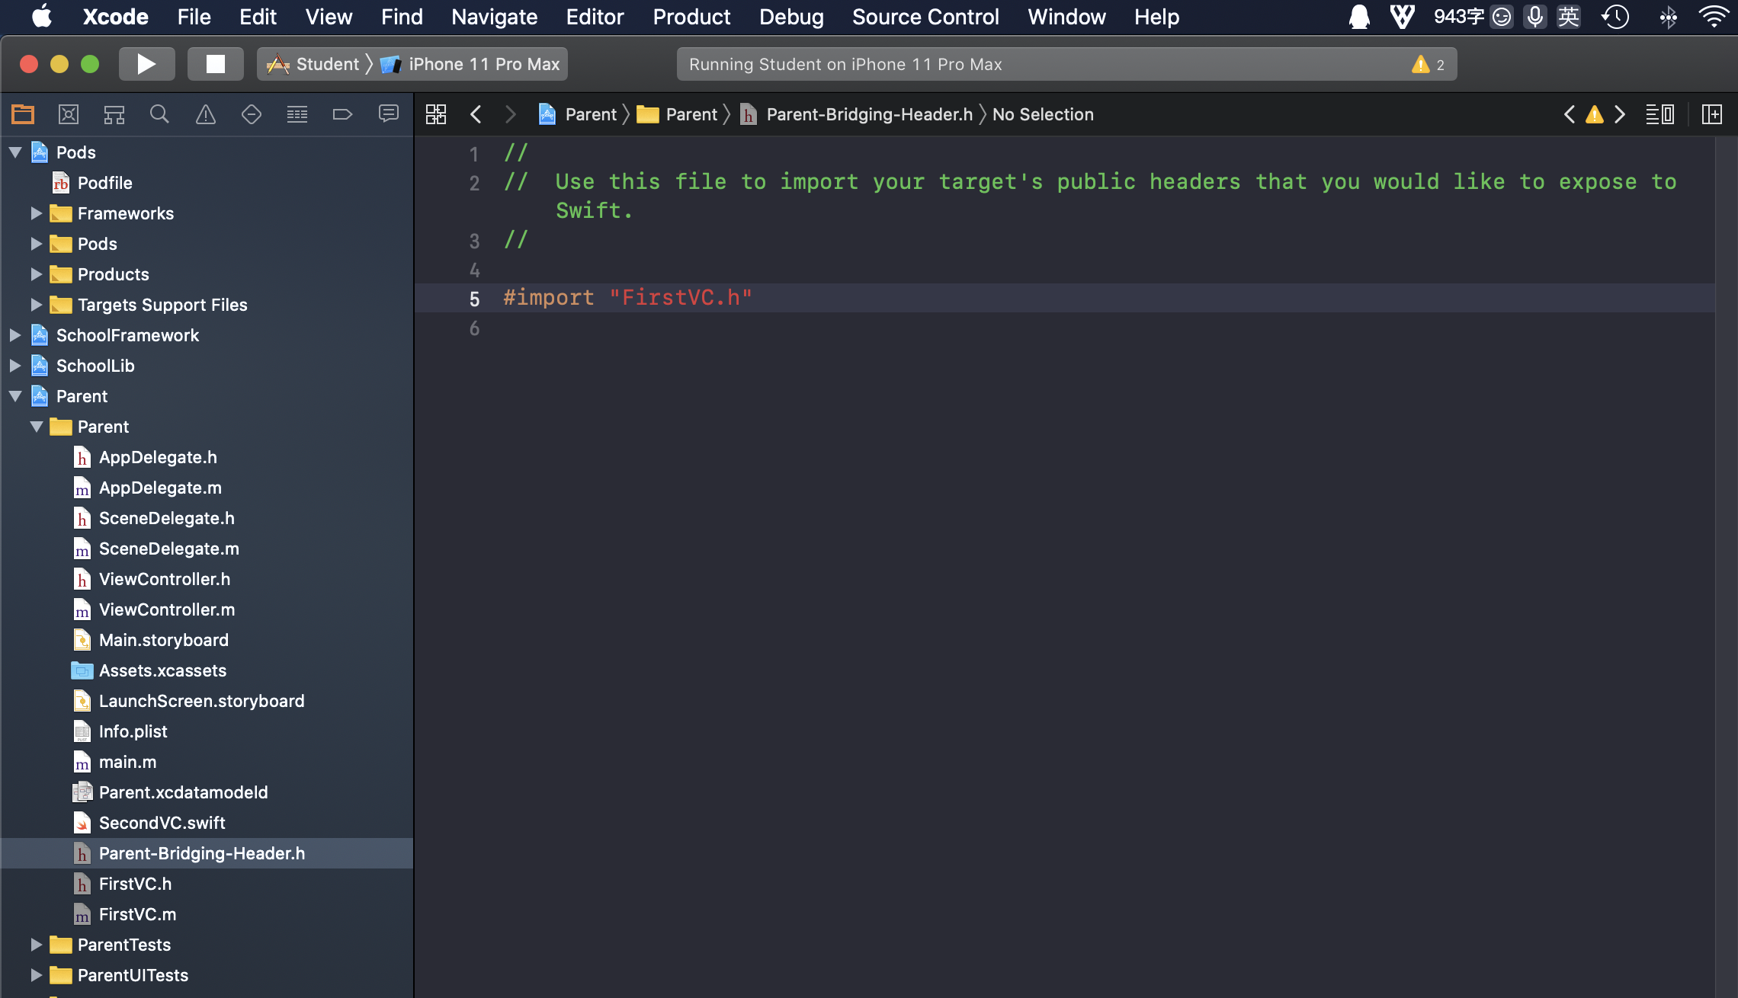
Task: Click No Selection in jump bar
Action: pyautogui.click(x=1043, y=114)
